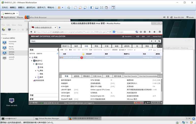
Task: Open the kiosk user menu
Action: [x=190, y=17]
